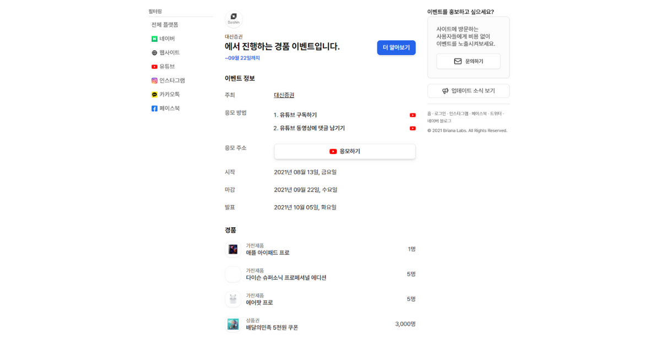Screen dimensions: 661x345
Task: Open the 홈 footer link
Action: (x=429, y=114)
